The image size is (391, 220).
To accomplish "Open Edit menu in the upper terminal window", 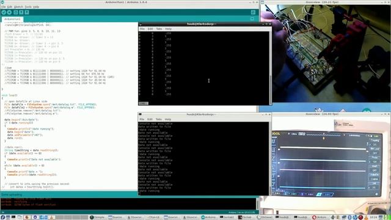I will (150, 29).
